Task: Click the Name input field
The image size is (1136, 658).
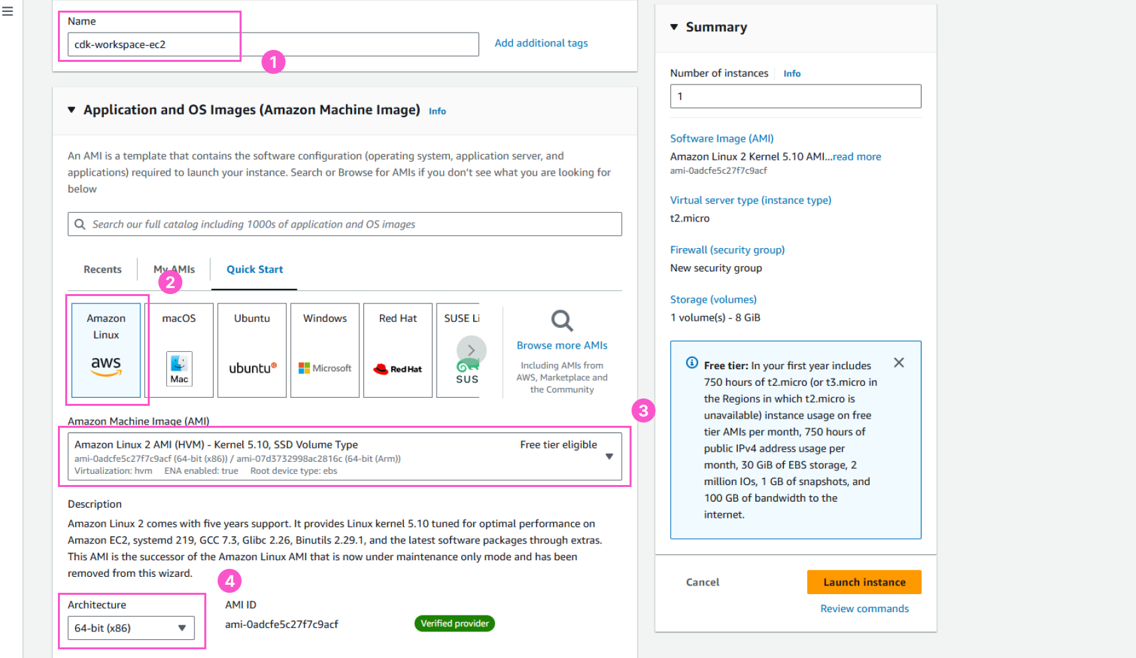Action: point(274,45)
